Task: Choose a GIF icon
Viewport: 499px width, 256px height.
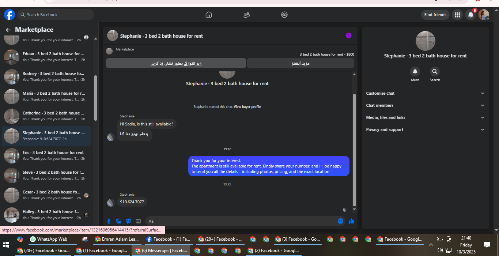Action: coord(138,221)
